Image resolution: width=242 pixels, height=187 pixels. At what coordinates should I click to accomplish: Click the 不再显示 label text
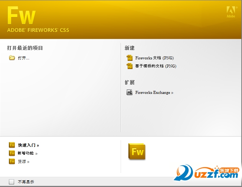click(26, 182)
